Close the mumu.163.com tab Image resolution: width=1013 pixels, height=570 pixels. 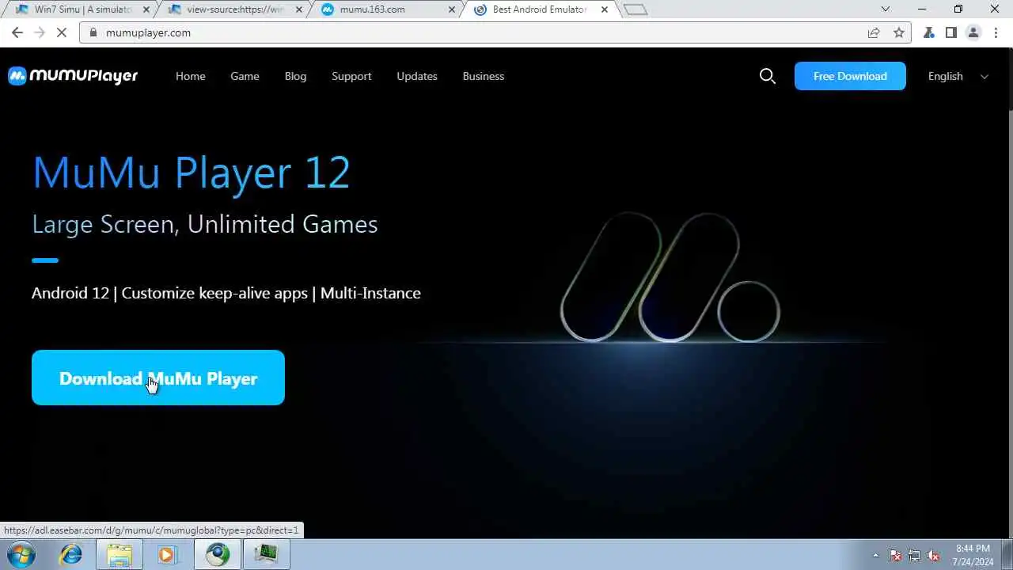450,9
